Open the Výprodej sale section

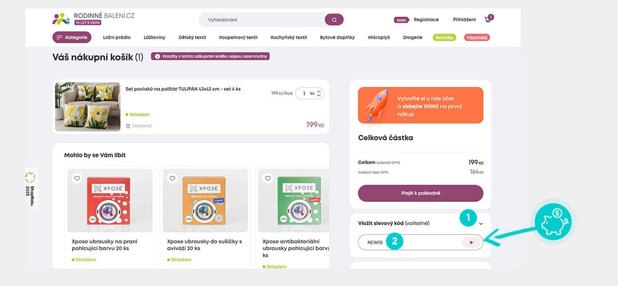(476, 38)
